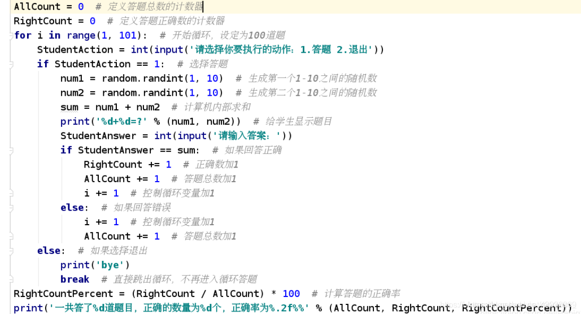Click the comment '正确数加1'

(217, 165)
